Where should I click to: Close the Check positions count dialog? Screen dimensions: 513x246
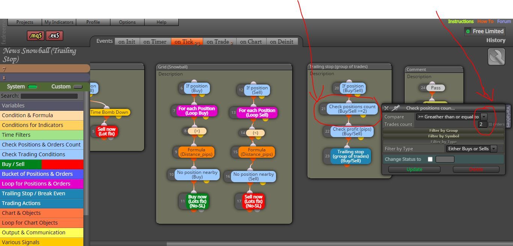pyautogui.click(x=386, y=108)
